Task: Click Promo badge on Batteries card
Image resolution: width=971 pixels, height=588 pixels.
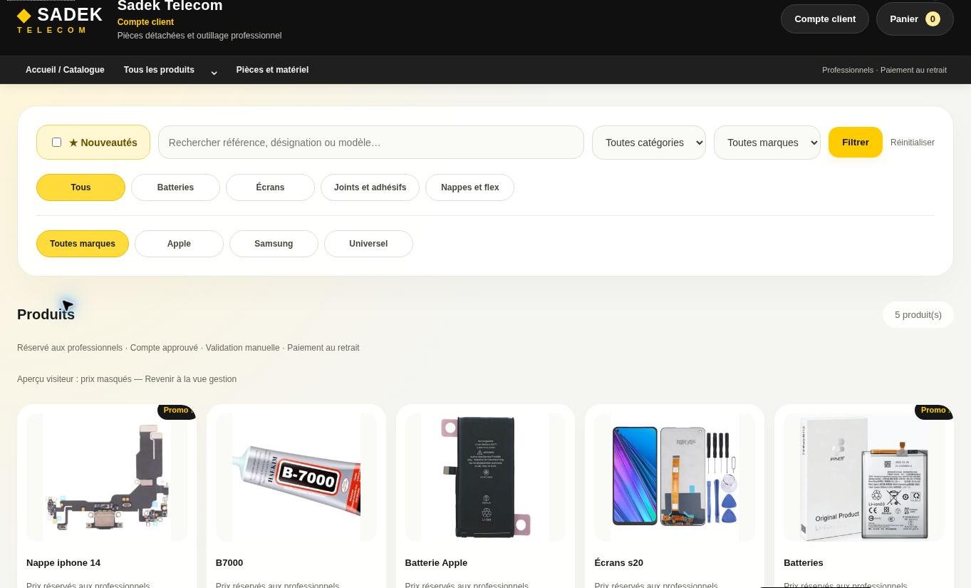Action: click(933, 411)
